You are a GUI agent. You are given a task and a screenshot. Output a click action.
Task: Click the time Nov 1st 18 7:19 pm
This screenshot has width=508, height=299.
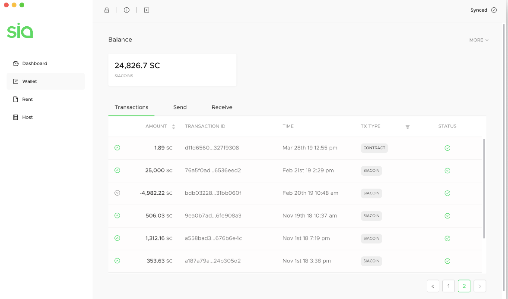[306, 238]
